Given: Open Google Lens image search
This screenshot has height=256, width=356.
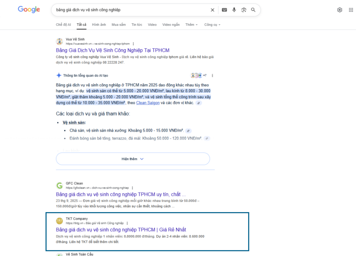Looking at the screenshot, I should click(244, 10).
